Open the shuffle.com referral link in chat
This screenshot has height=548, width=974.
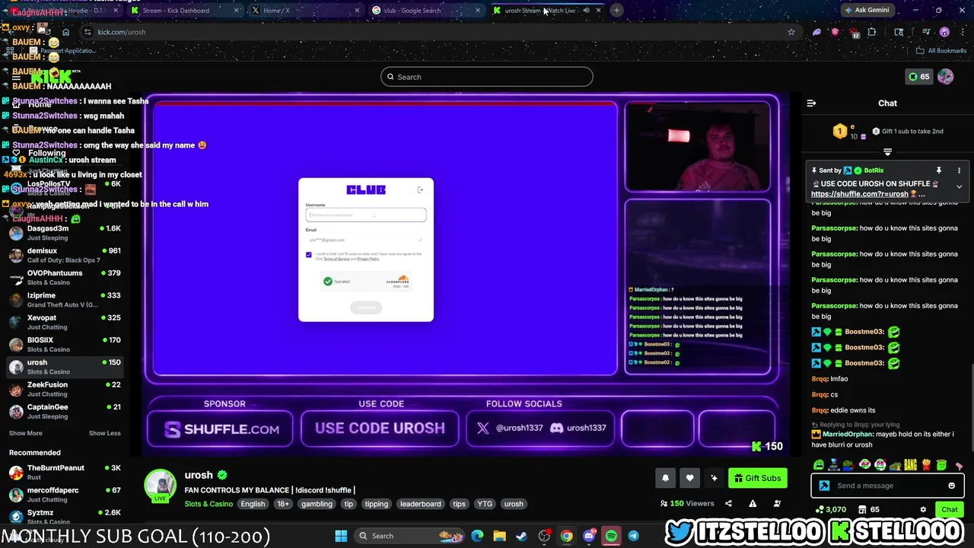pyautogui.click(x=860, y=194)
